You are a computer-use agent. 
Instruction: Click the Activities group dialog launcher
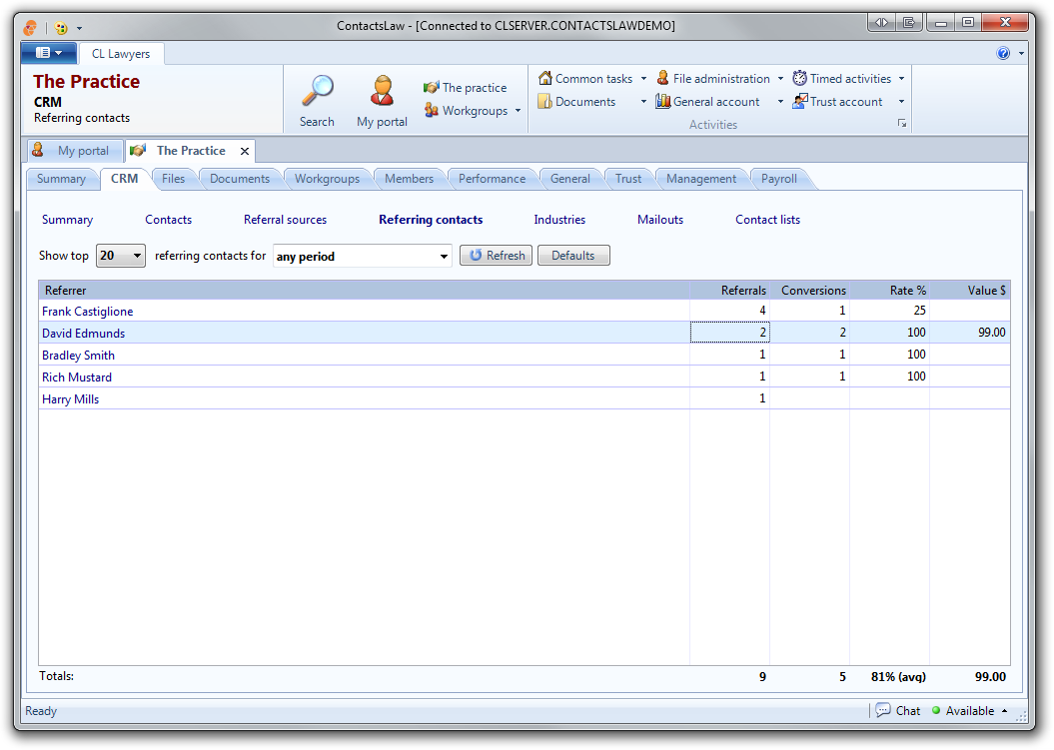point(902,124)
